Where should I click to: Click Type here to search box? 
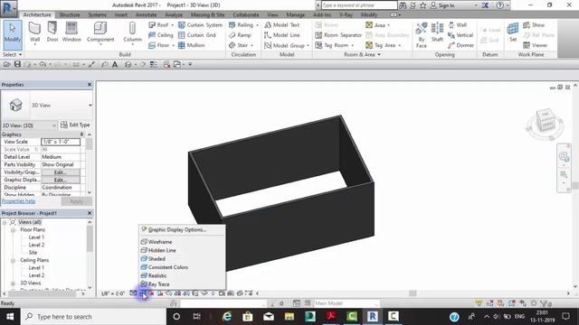pos(94,317)
